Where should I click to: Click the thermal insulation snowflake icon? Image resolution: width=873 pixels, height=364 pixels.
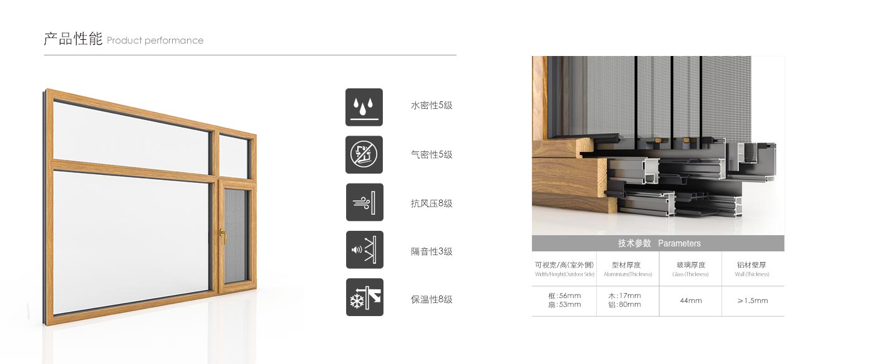(x=365, y=297)
